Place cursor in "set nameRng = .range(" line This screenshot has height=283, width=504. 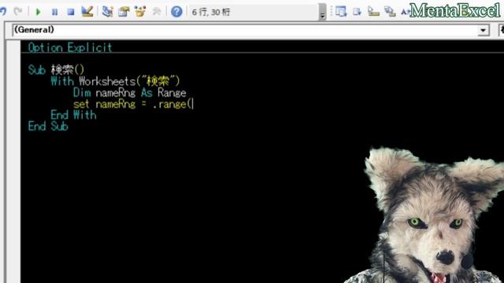[133, 104]
